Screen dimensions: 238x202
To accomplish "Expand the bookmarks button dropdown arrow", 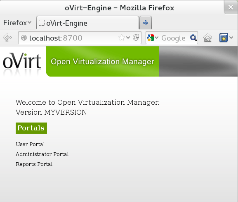I will coord(231,37).
